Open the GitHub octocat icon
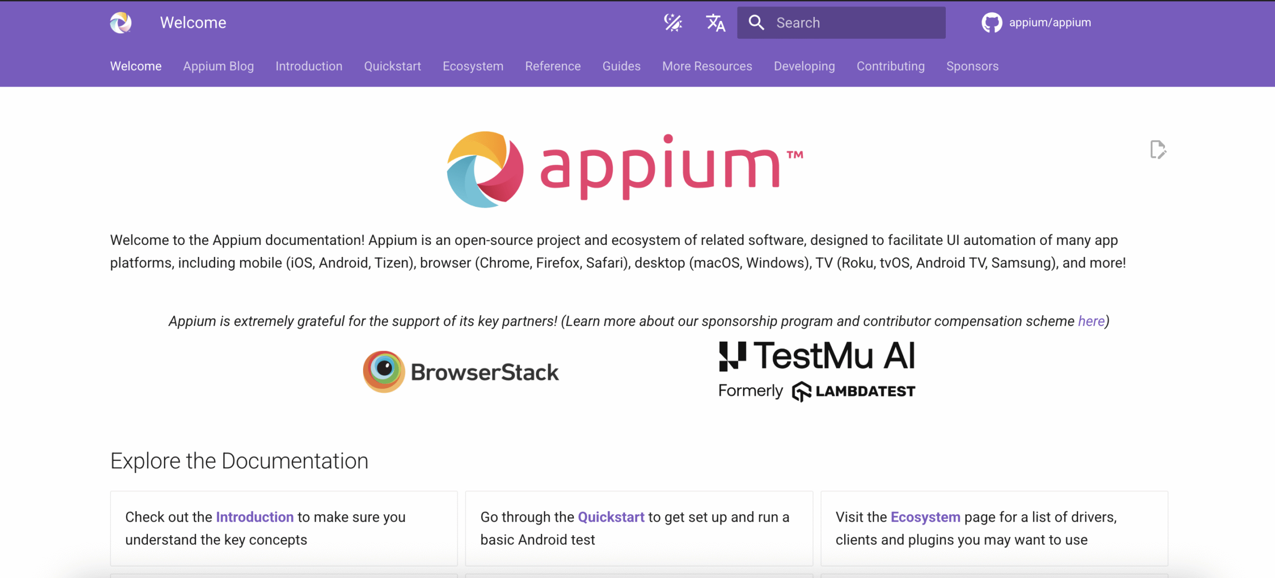This screenshot has height=578, width=1275. click(992, 22)
